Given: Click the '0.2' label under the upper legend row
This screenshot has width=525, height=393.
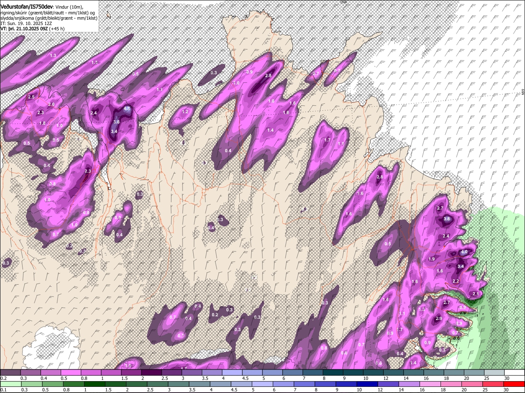Looking at the screenshot, I should tap(3, 378).
